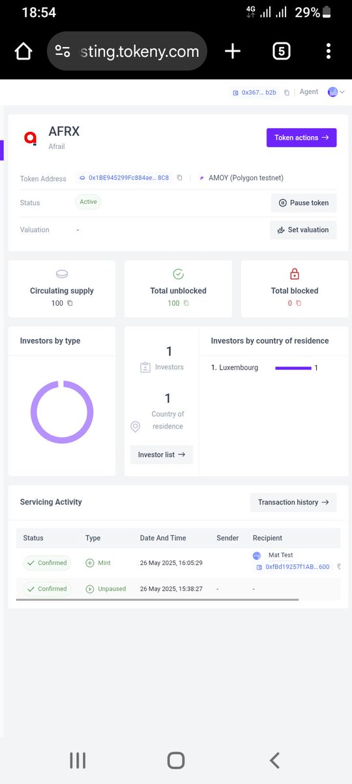Click the 26 May 2025, 16:05:29 date

click(171, 563)
